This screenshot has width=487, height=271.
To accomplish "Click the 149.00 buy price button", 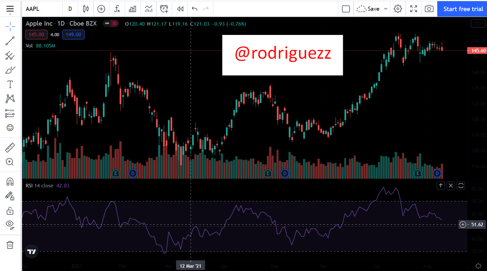I will tap(73, 35).
